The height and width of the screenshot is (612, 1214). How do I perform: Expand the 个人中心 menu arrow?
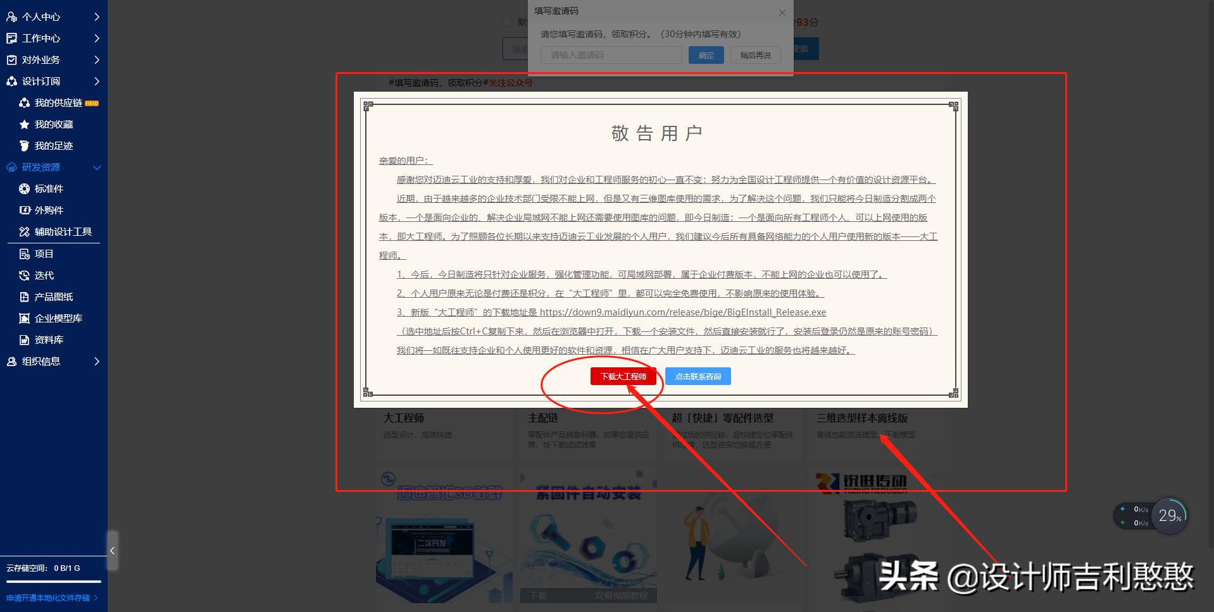pos(97,16)
